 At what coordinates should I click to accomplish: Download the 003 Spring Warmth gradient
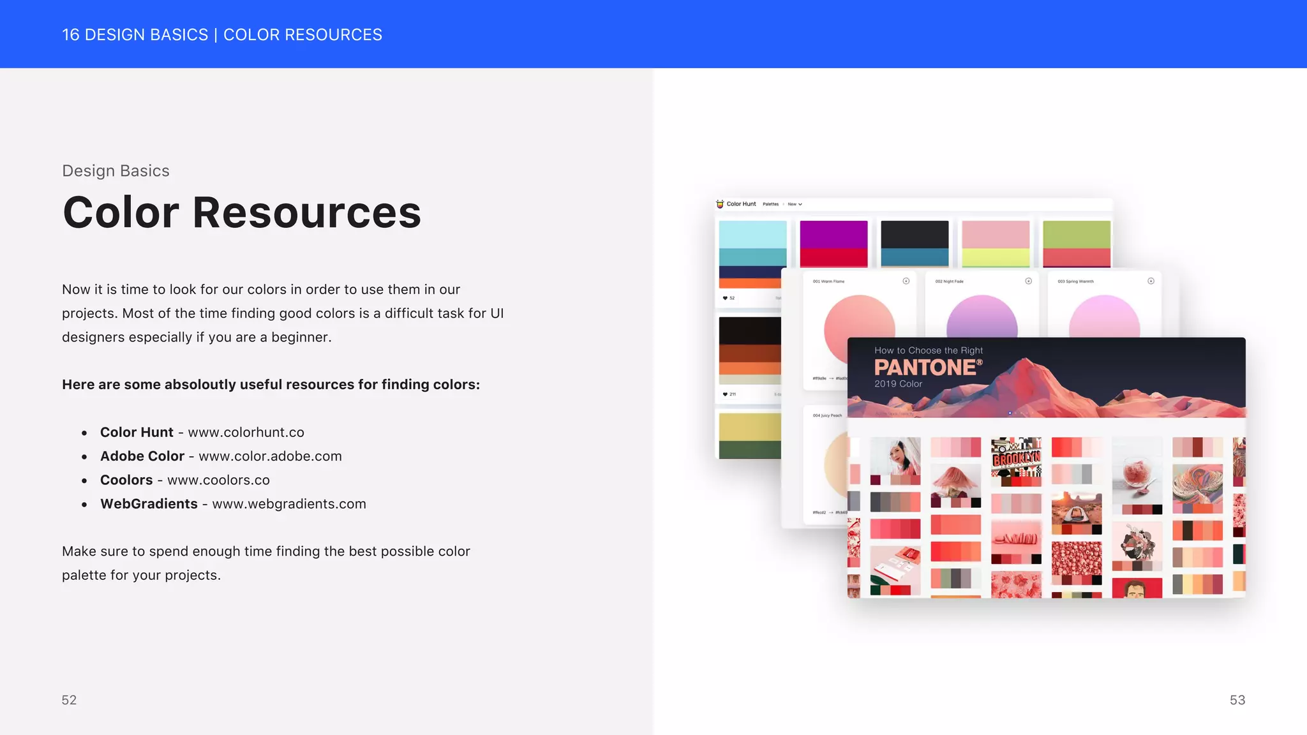coord(1151,281)
